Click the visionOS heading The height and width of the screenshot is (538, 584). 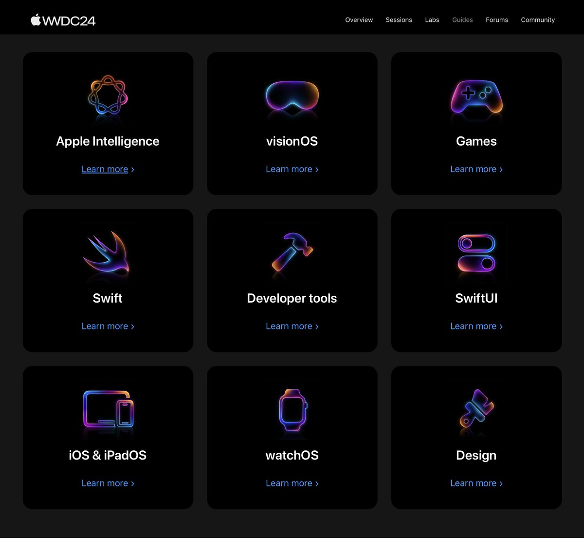(x=292, y=141)
